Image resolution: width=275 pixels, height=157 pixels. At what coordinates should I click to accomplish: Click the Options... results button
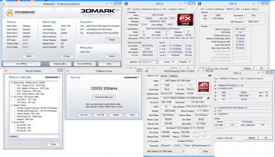tap(112, 56)
